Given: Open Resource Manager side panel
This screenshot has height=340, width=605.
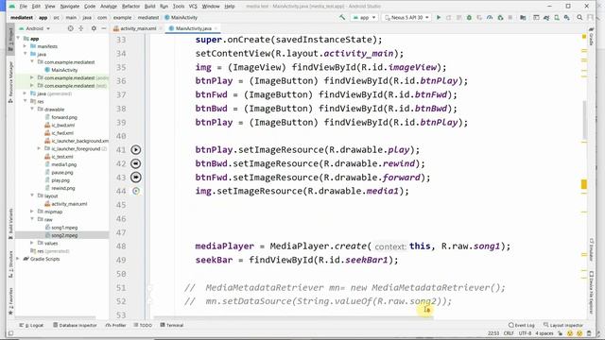Looking at the screenshot, I should coord(10,82).
